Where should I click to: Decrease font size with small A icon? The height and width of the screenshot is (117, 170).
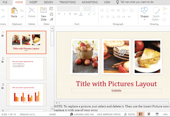pyautogui.click(x=95, y=14)
